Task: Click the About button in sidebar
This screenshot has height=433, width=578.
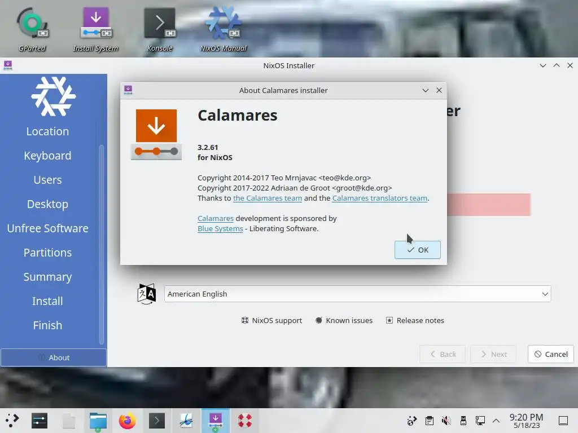Action: [x=54, y=357]
